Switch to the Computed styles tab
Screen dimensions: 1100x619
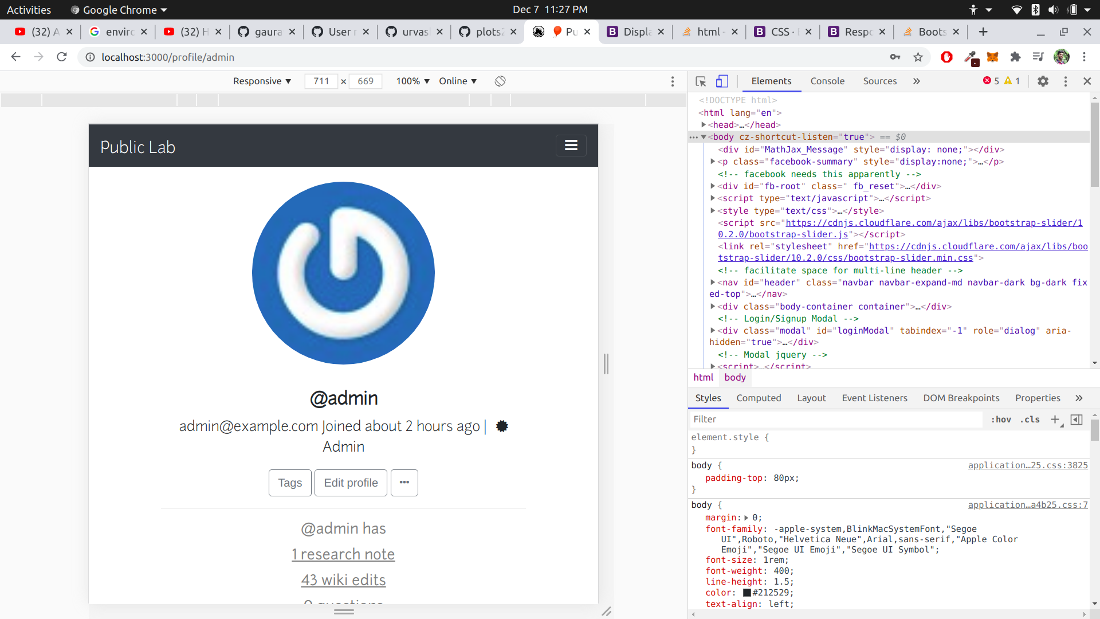(x=759, y=398)
